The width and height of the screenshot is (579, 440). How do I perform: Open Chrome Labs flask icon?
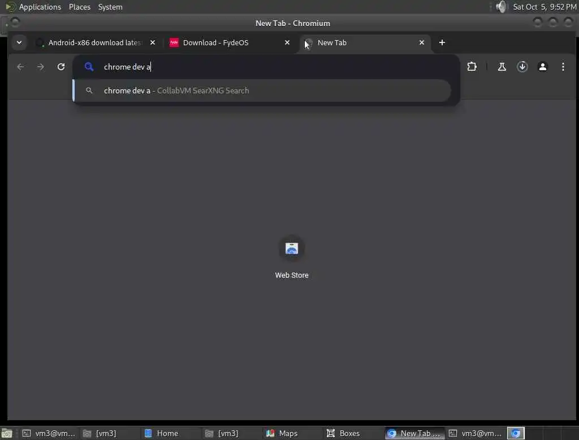pos(502,67)
